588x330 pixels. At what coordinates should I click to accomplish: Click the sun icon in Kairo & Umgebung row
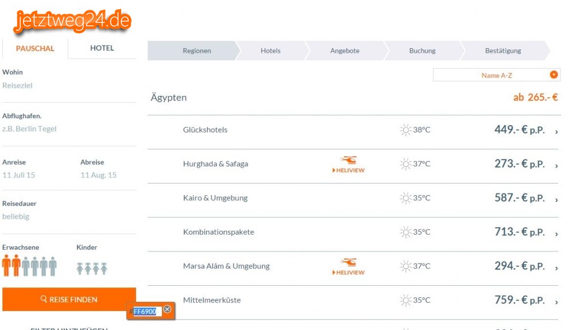coord(406,198)
